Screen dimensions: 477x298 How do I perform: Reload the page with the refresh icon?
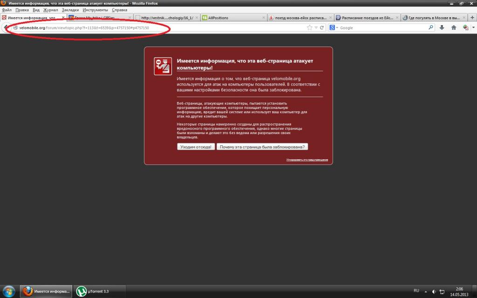tap(321, 27)
